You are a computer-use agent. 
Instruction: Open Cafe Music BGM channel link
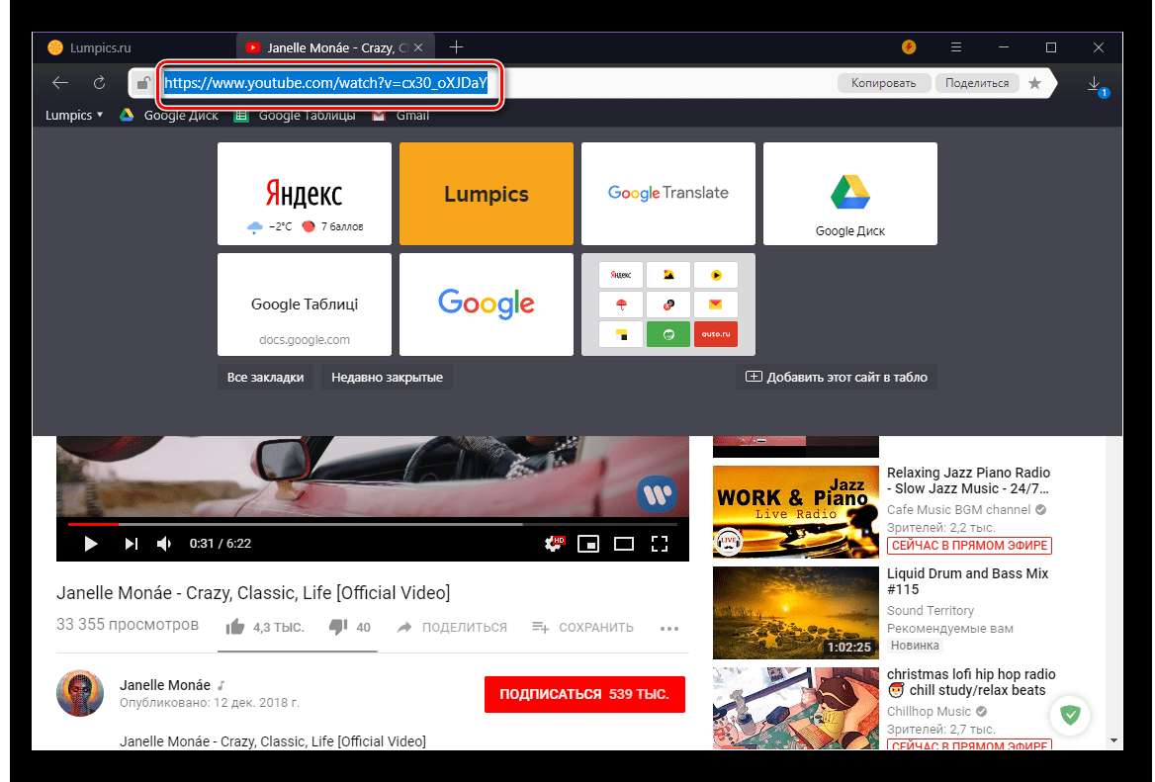[x=958, y=509]
